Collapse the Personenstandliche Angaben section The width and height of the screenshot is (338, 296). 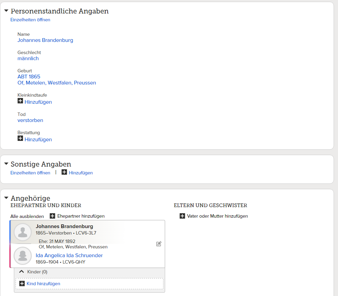click(x=6, y=10)
